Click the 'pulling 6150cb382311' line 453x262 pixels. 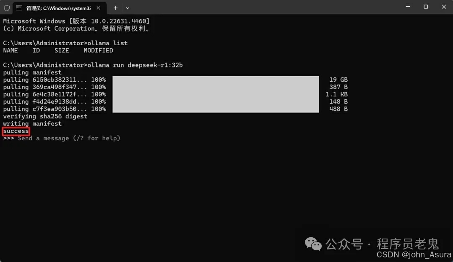pos(54,80)
